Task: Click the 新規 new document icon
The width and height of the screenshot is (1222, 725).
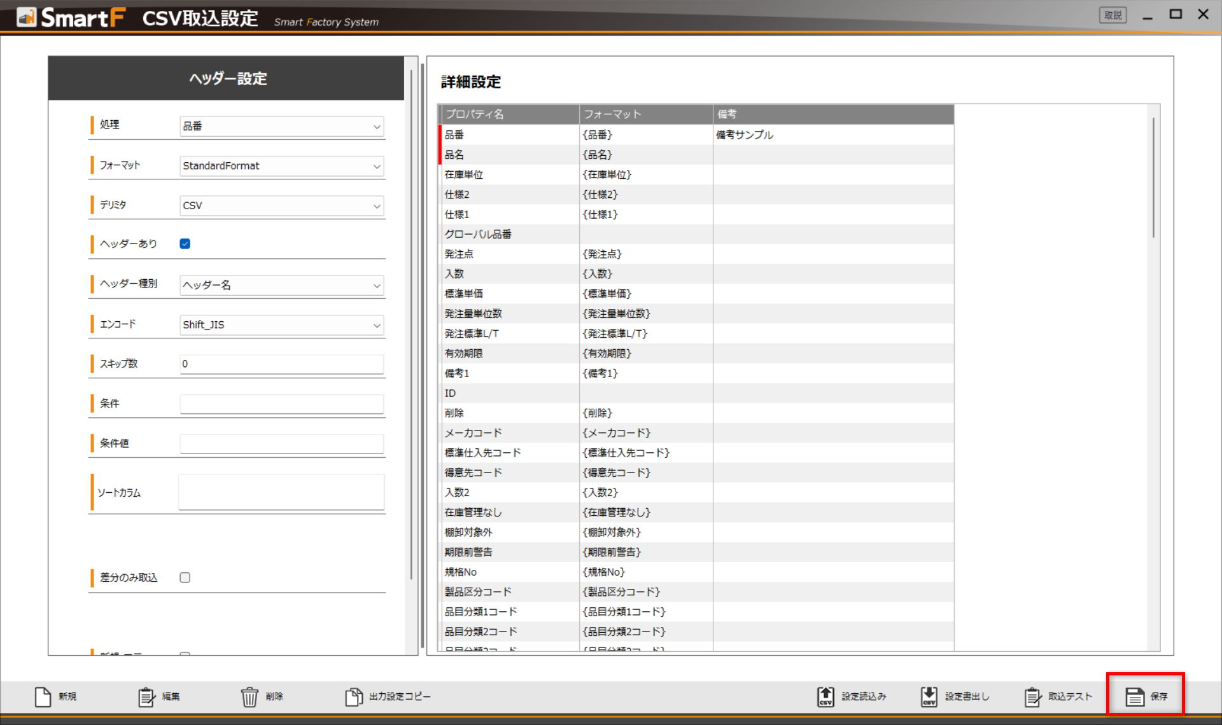Action: [x=43, y=697]
